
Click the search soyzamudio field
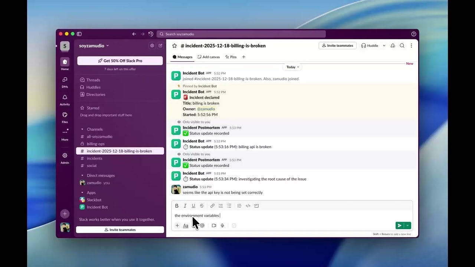click(x=241, y=34)
